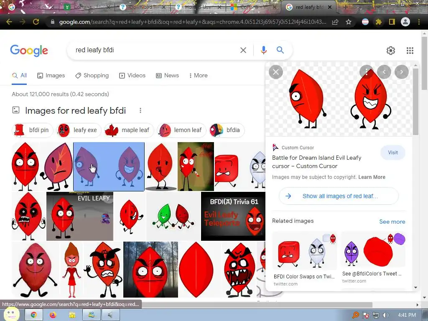428x321 pixels.
Task: Select the maple leaf suggestion chip
Action: pyautogui.click(x=129, y=130)
